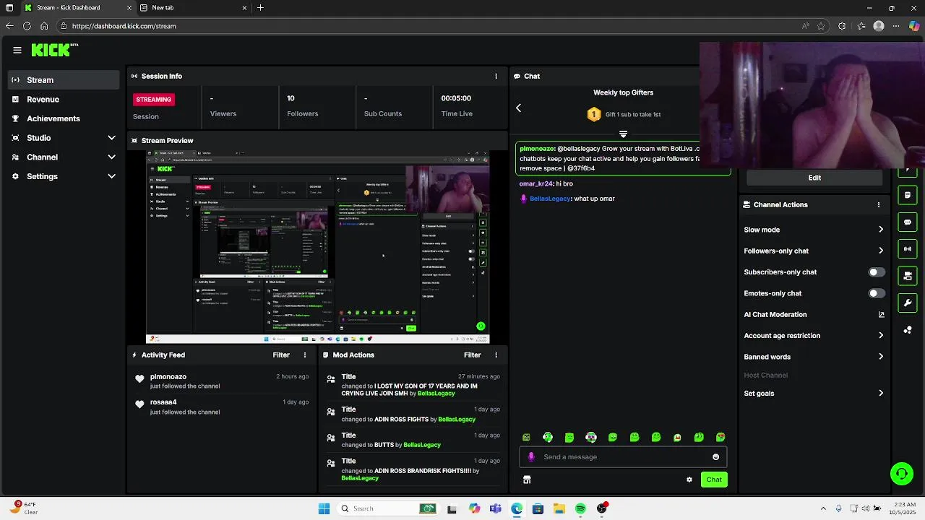Expand the Studio section chevron

pos(111,138)
